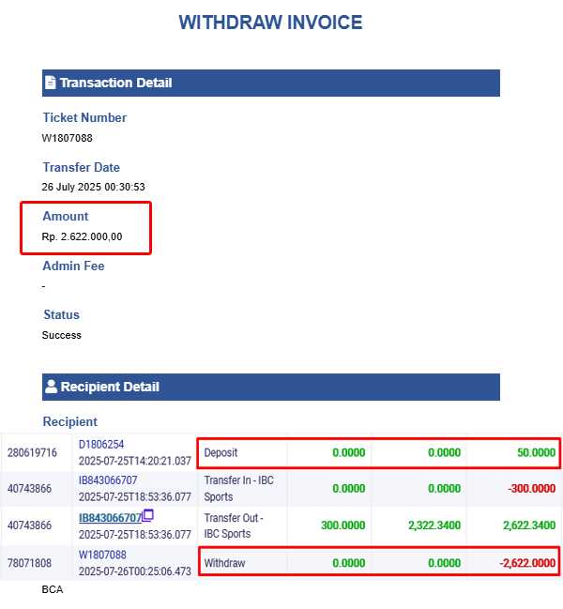Click the 300.0000 amount in Transfer Out row
Screen dimensions: 563x609
[x=342, y=525]
